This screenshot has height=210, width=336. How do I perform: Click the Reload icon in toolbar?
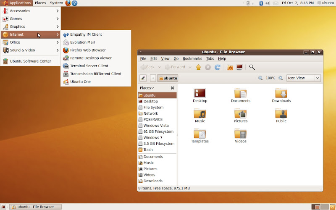pyautogui.click(x=218, y=67)
